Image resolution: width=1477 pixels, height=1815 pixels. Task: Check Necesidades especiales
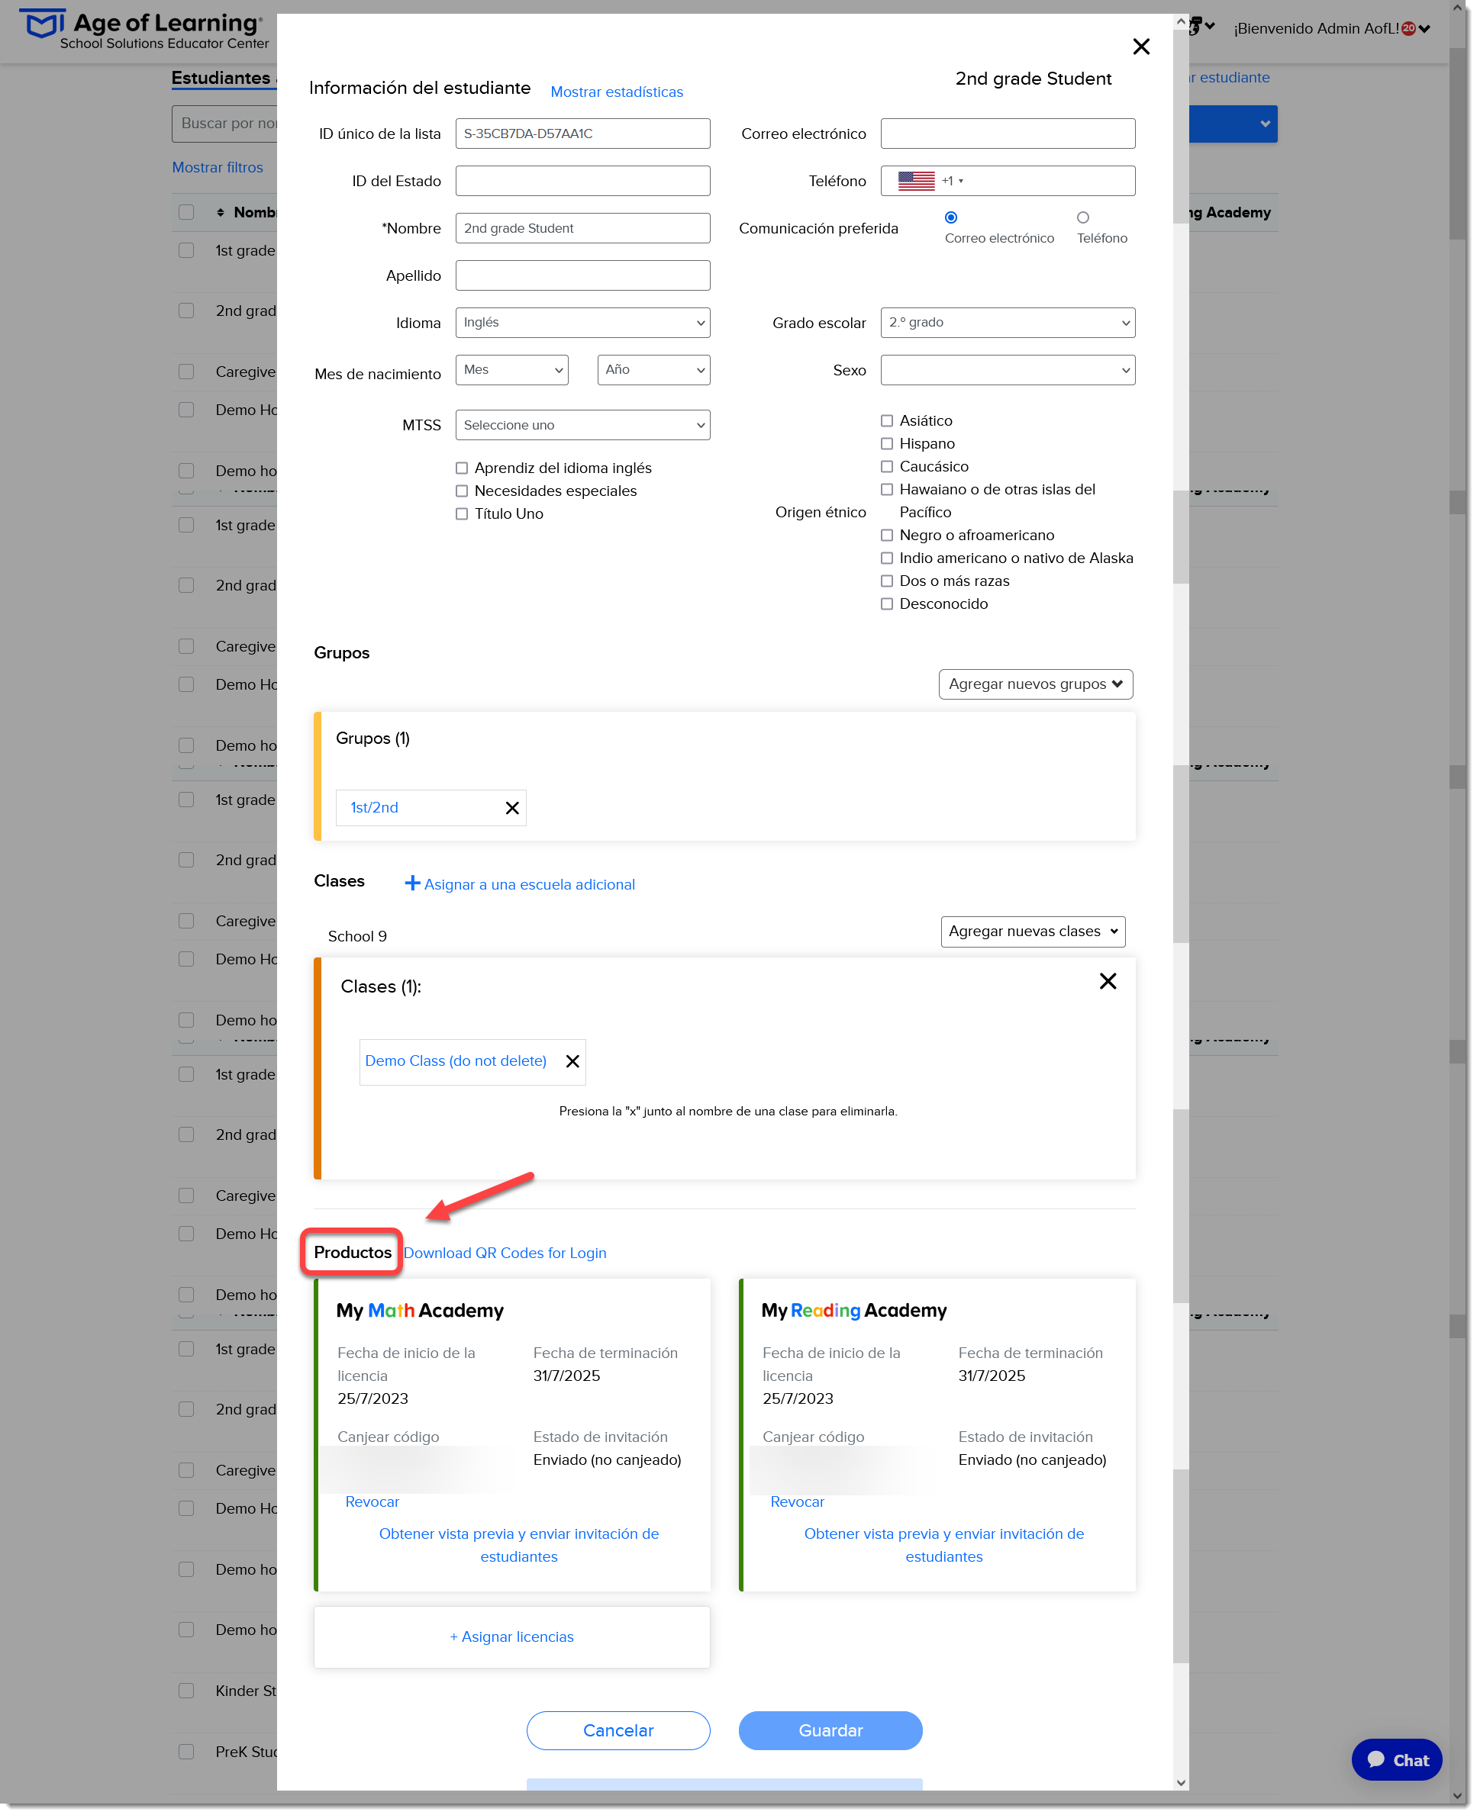point(462,491)
